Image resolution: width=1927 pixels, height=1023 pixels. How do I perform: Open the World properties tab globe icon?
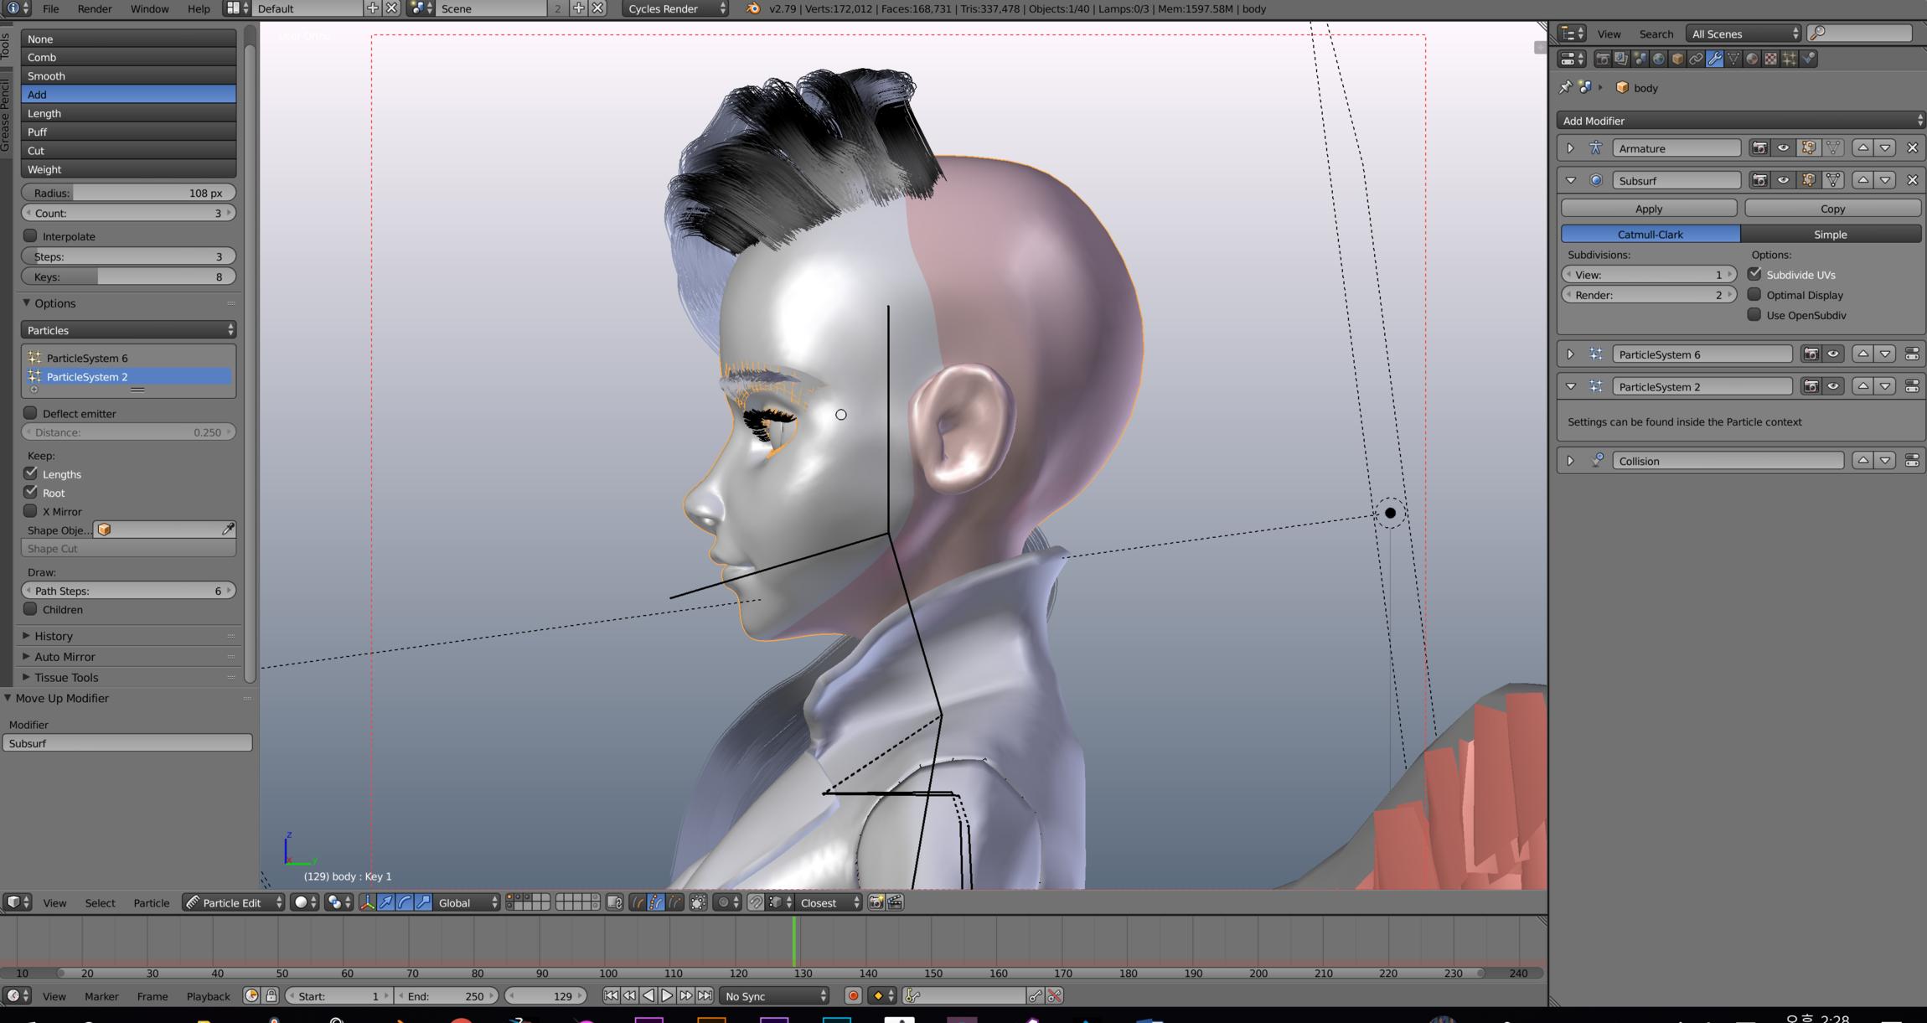(x=1658, y=59)
